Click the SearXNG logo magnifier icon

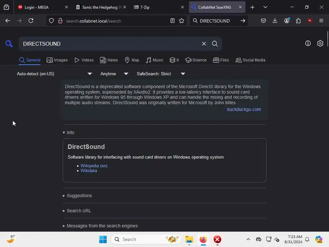pyautogui.click(x=9, y=44)
